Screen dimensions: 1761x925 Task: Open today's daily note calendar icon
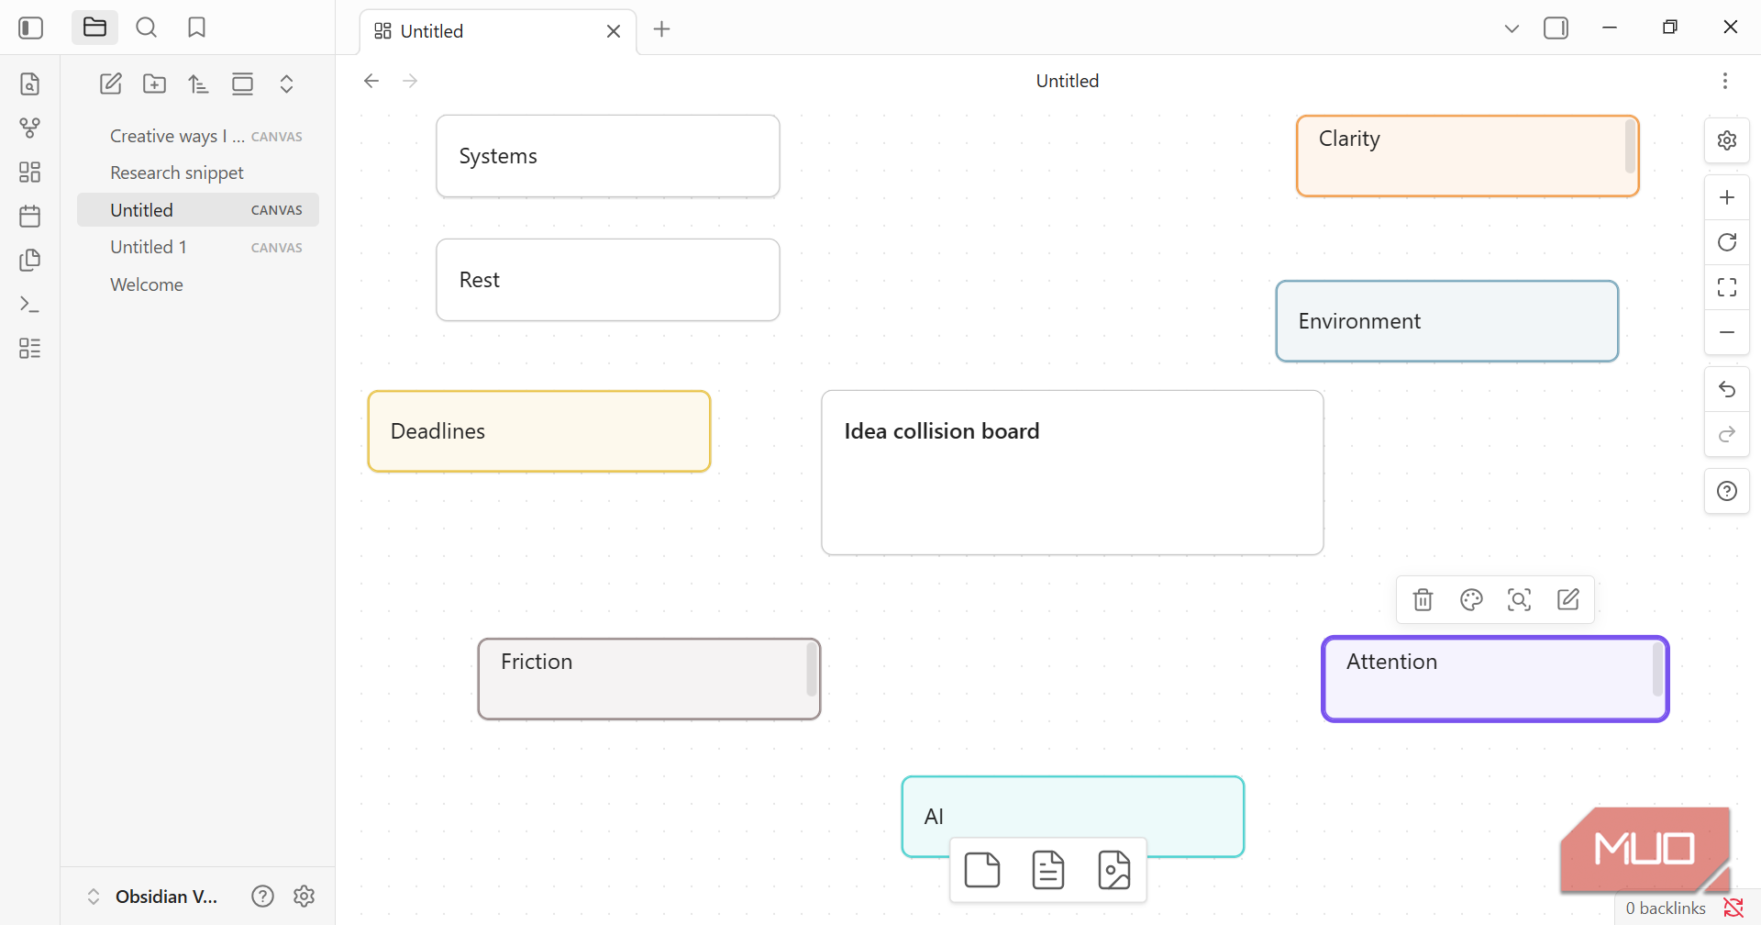(x=30, y=217)
